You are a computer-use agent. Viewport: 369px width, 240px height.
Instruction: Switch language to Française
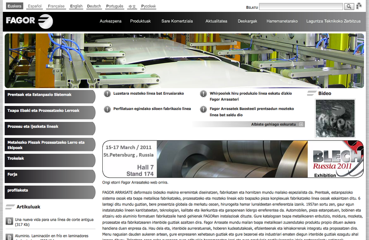(x=56, y=6)
